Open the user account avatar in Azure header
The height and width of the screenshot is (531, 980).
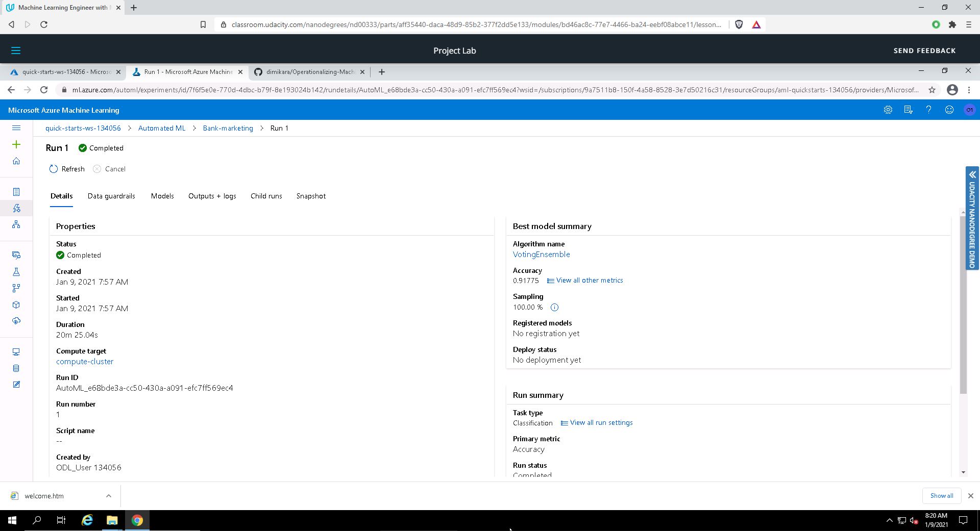coord(969,110)
